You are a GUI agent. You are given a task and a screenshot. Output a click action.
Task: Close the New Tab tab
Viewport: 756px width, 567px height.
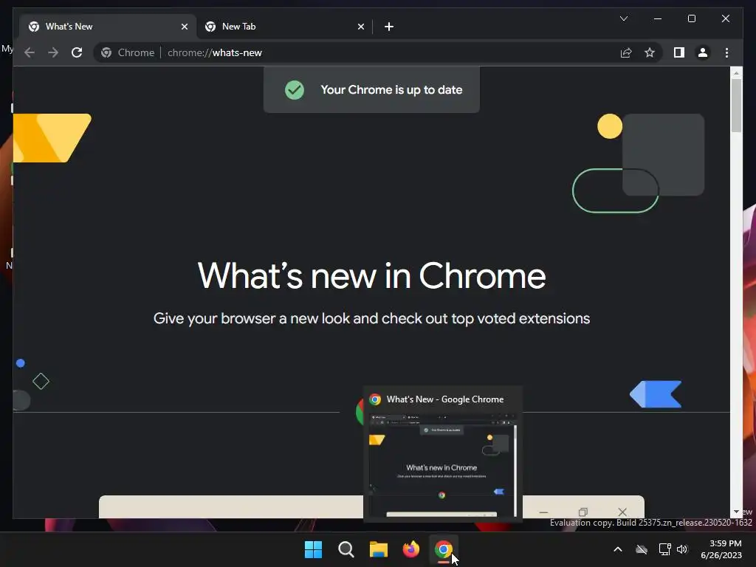360,27
